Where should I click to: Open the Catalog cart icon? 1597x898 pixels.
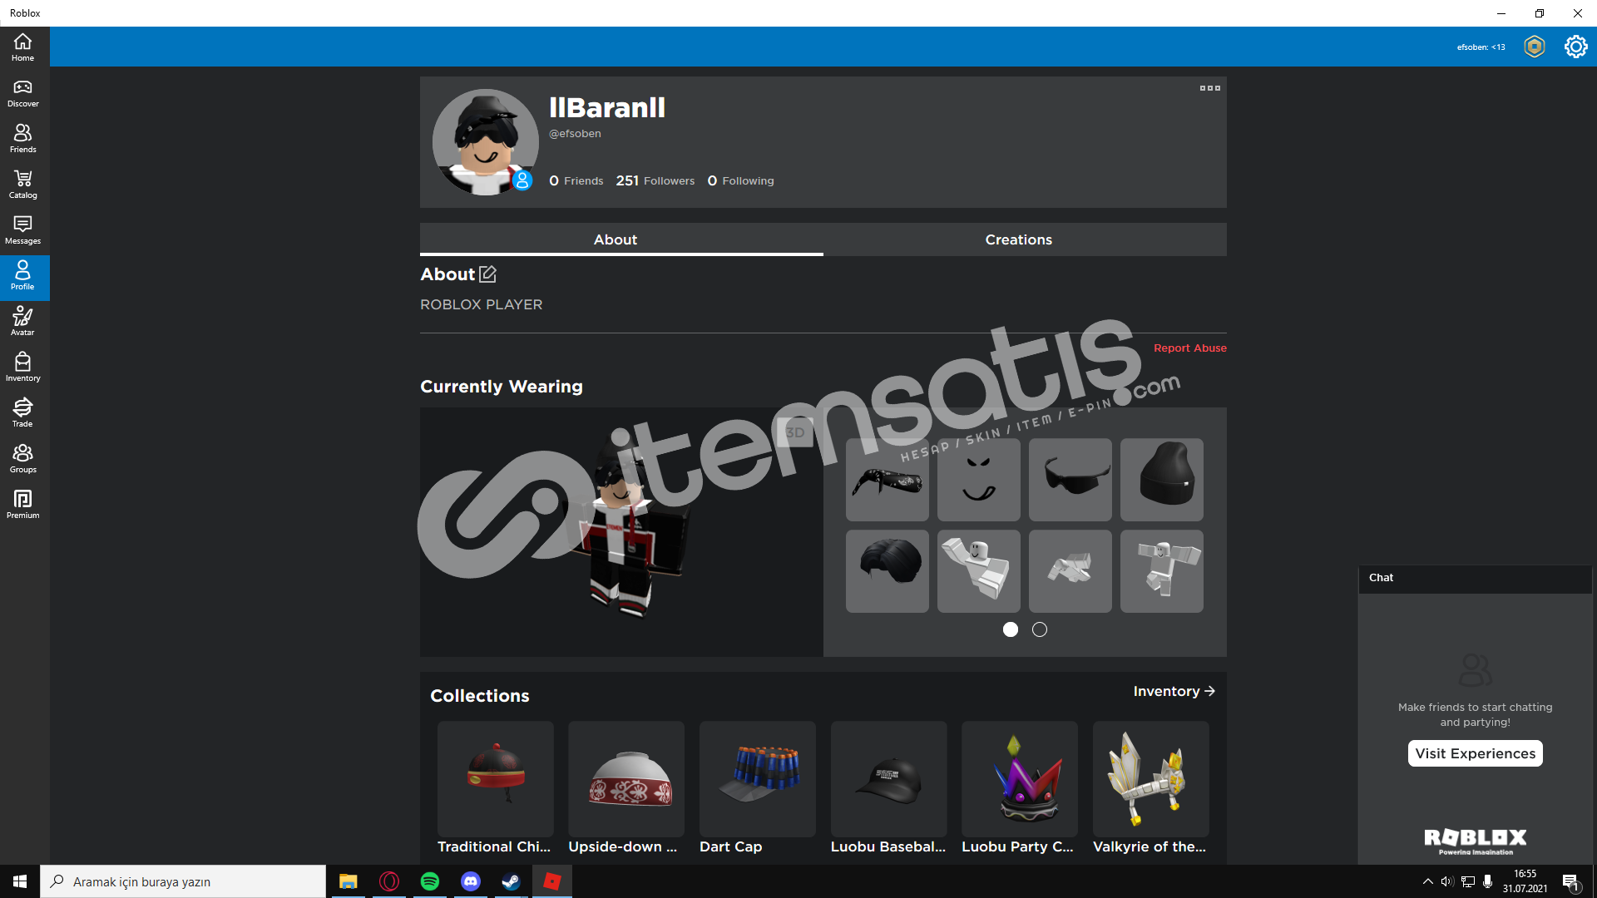(23, 185)
